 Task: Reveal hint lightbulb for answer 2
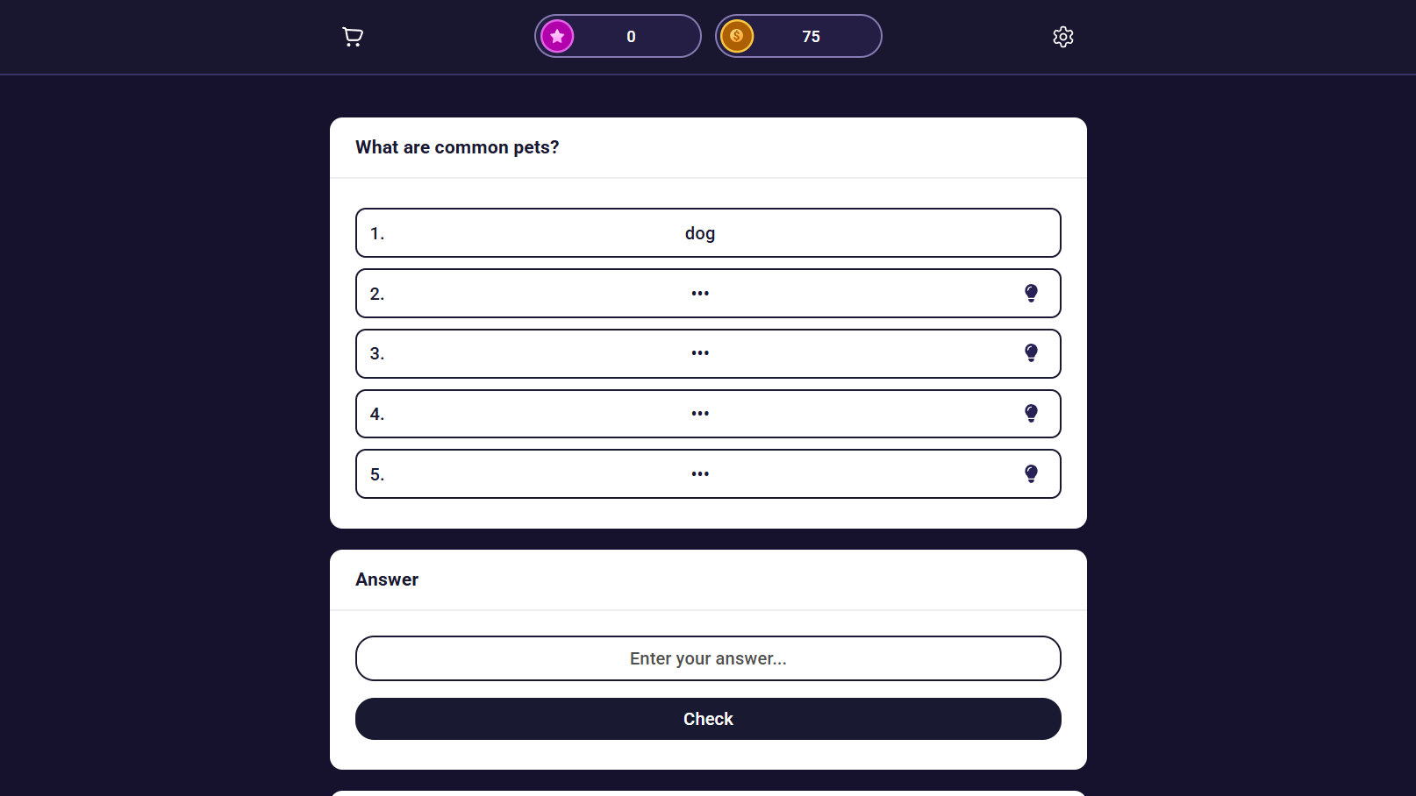pos(1031,293)
